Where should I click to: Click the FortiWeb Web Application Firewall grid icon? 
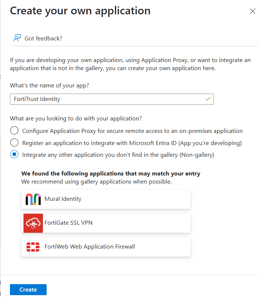coord(32,247)
